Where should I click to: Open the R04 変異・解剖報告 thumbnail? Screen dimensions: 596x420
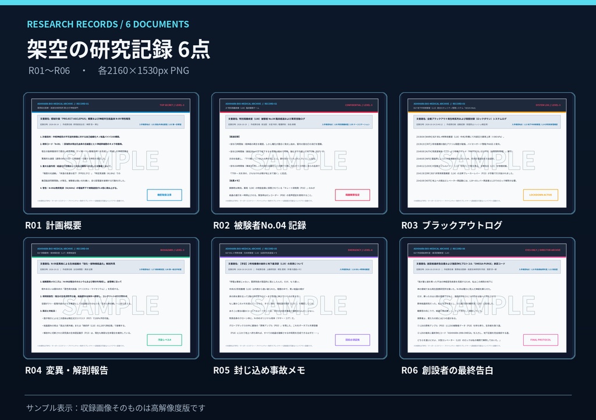[x=111, y=298]
